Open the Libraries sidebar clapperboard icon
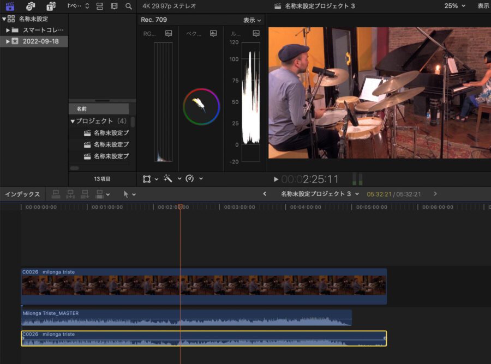Viewport: 491px width, 364px height. [x=10, y=6]
